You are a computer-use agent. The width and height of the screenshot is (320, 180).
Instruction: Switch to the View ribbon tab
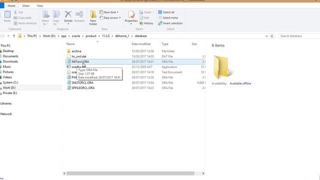click(x=40, y=5)
